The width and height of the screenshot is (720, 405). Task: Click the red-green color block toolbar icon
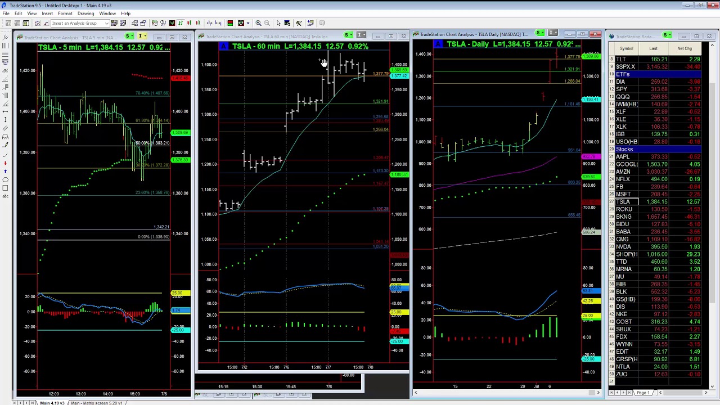tap(229, 23)
